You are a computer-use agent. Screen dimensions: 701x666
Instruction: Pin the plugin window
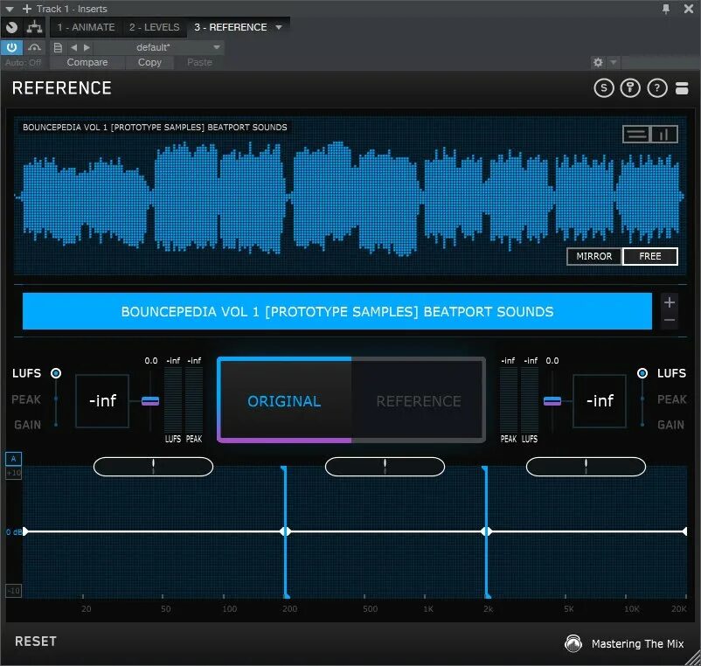[666, 9]
